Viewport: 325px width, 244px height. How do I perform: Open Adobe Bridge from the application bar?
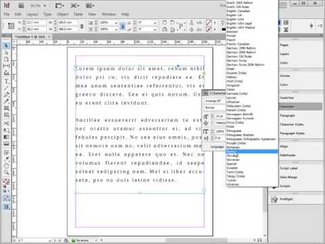(x=21, y=5)
